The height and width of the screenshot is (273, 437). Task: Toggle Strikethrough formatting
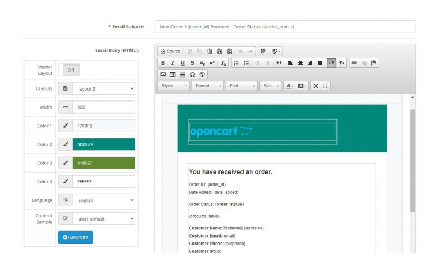192,63
